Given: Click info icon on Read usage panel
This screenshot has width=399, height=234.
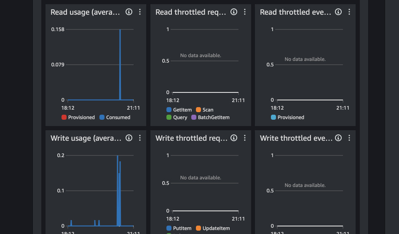Looking at the screenshot, I should [129, 12].
